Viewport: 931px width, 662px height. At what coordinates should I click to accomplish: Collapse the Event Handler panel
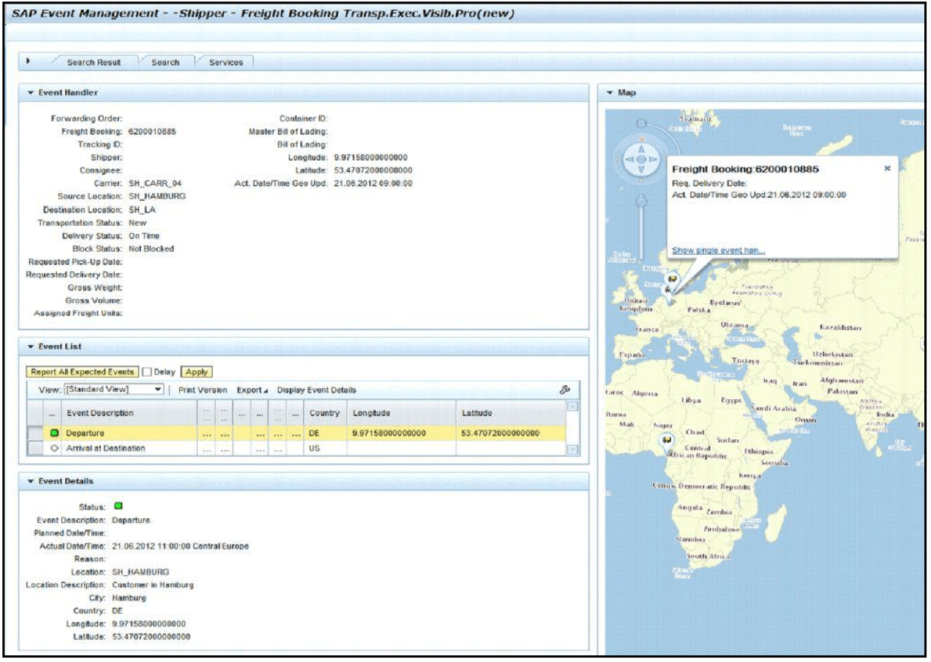pyautogui.click(x=30, y=93)
